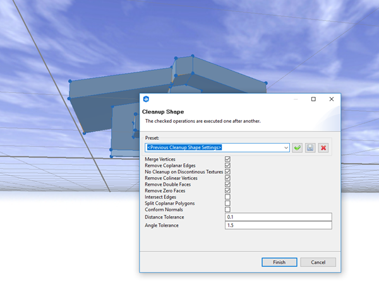Click the CityEngine app icon in dialog title bar

[x=146, y=99]
